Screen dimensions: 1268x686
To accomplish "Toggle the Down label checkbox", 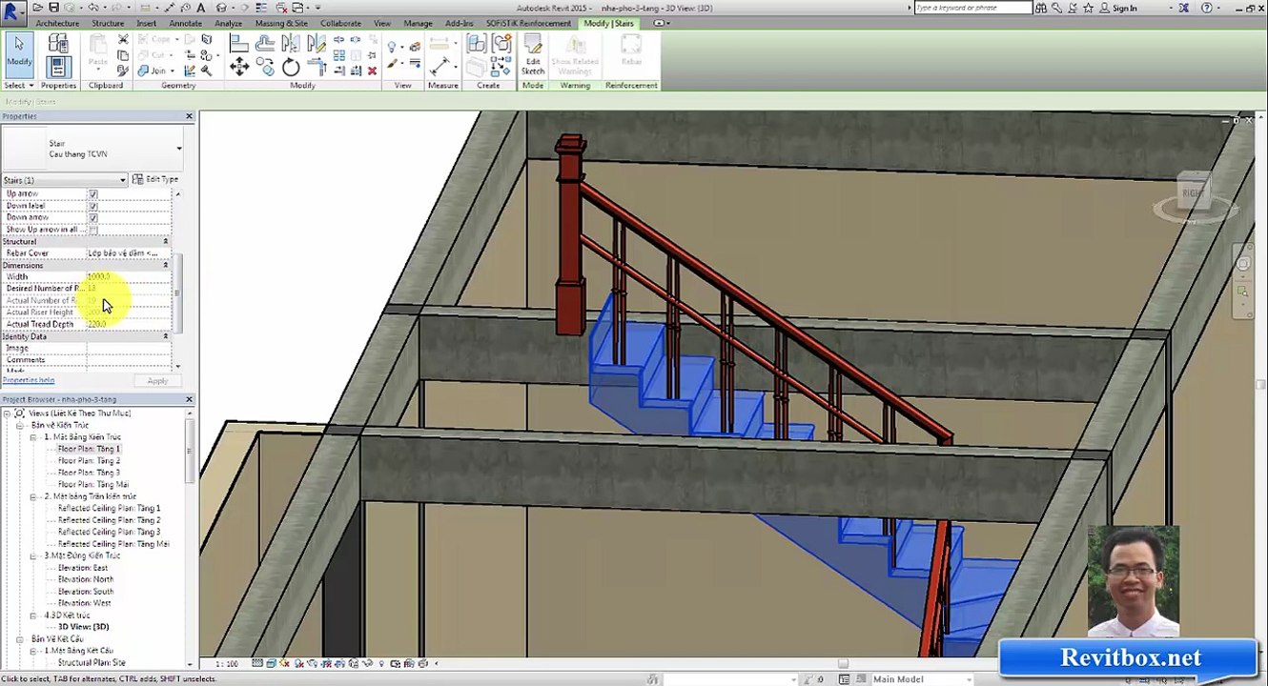I will pyautogui.click(x=92, y=206).
